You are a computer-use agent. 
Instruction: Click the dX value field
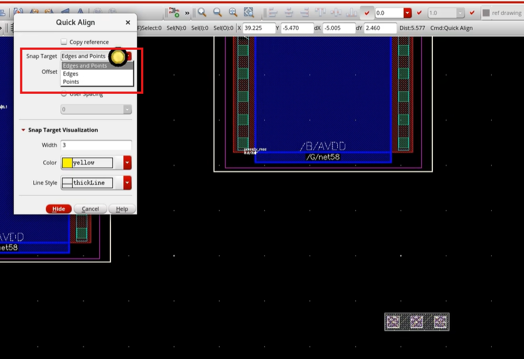[339, 28]
